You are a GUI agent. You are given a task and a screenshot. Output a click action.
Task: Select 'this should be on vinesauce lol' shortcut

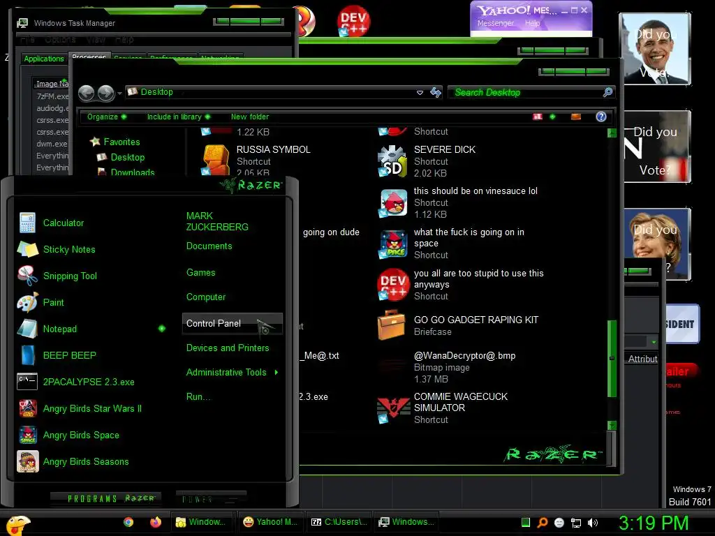(x=392, y=203)
